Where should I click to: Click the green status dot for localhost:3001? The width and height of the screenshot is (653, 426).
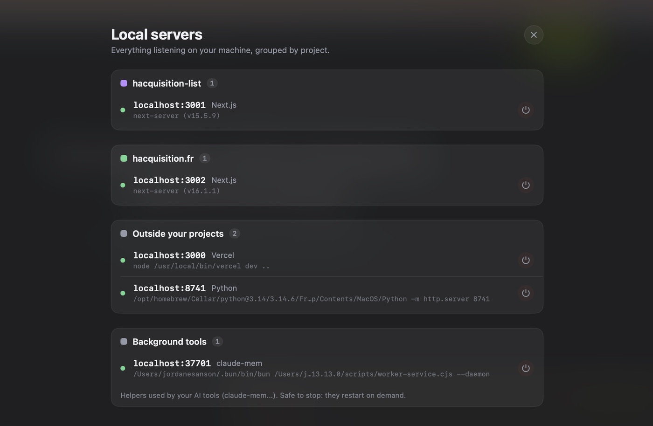(123, 110)
